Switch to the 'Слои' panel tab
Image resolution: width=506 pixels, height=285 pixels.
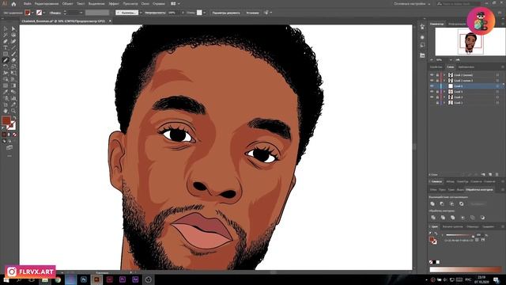pos(451,66)
